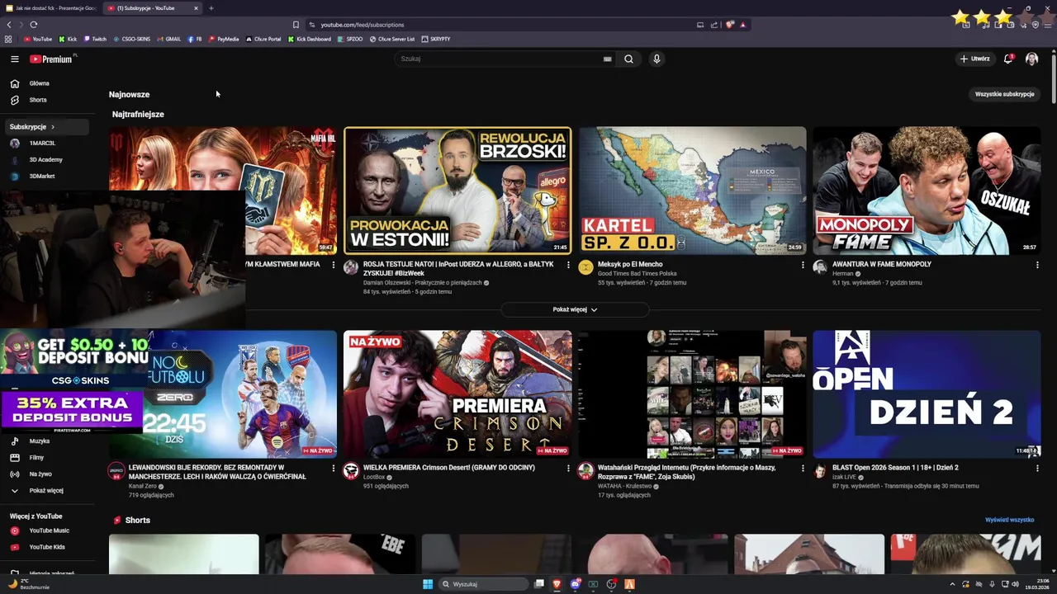The width and height of the screenshot is (1057, 594).
Task: Open the izak LIVE channel link
Action: pyautogui.click(x=844, y=477)
